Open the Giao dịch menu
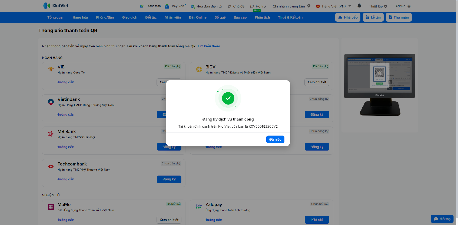The image size is (458, 225). pyautogui.click(x=130, y=17)
